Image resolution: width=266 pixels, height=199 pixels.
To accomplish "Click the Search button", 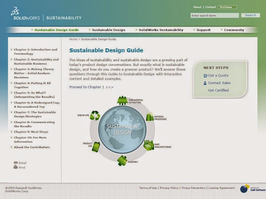I will tap(251, 15).
